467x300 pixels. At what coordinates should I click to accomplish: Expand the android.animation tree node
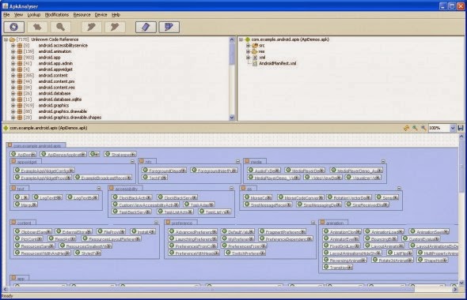(x=13, y=51)
